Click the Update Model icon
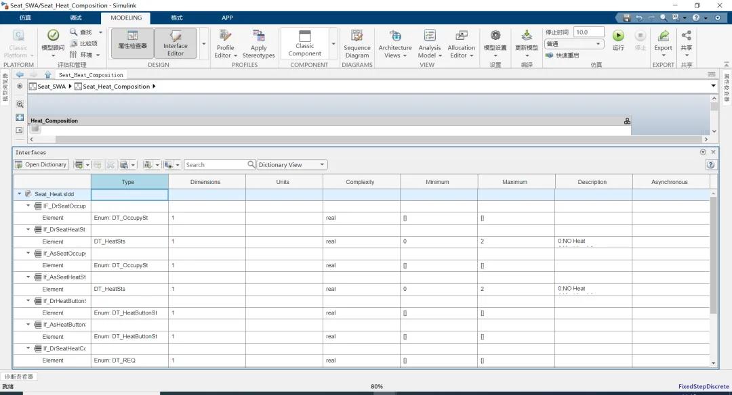 527,37
